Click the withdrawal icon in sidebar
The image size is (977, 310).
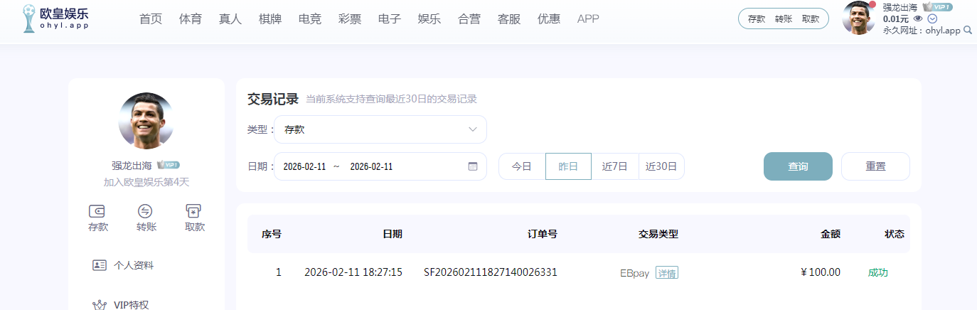pos(194,211)
